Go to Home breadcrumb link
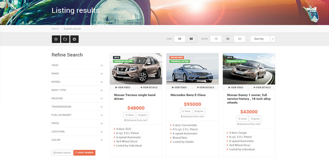 (x=55, y=29)
